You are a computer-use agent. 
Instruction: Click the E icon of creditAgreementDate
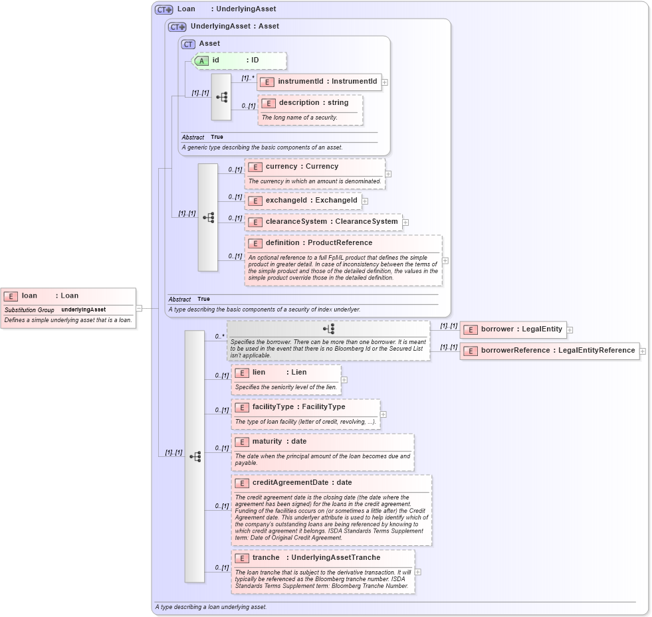(242, 483)
